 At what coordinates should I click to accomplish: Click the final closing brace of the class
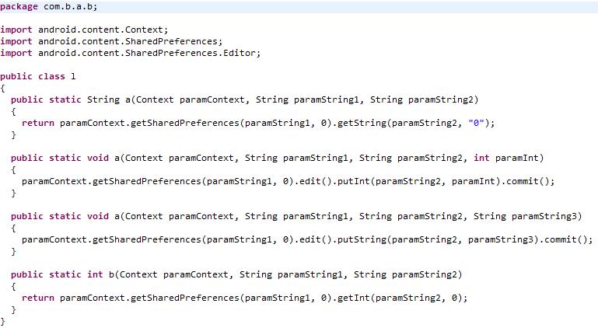pos(2,321)
